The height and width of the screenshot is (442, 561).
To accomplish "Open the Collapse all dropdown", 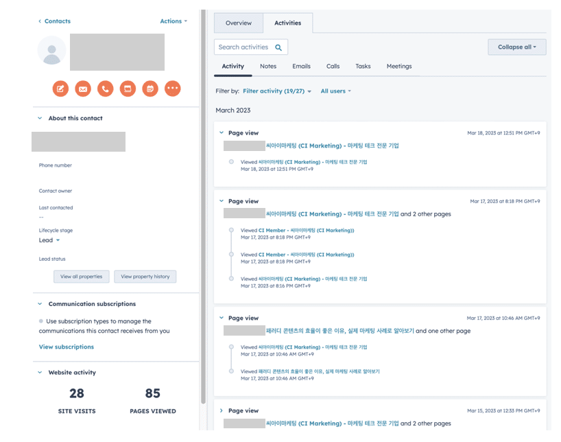I will point(517,47).
